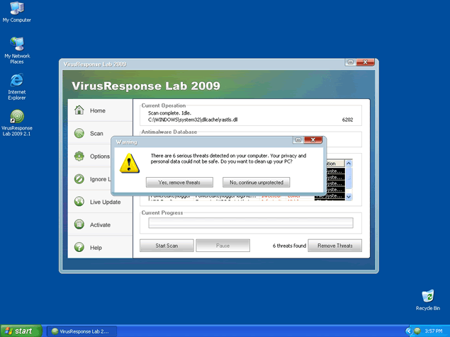Viewport: 450px width, 337px height.
Task: Expand hidden system tray icons arrow
Action: pyautogui.click(x=409, y=331)
